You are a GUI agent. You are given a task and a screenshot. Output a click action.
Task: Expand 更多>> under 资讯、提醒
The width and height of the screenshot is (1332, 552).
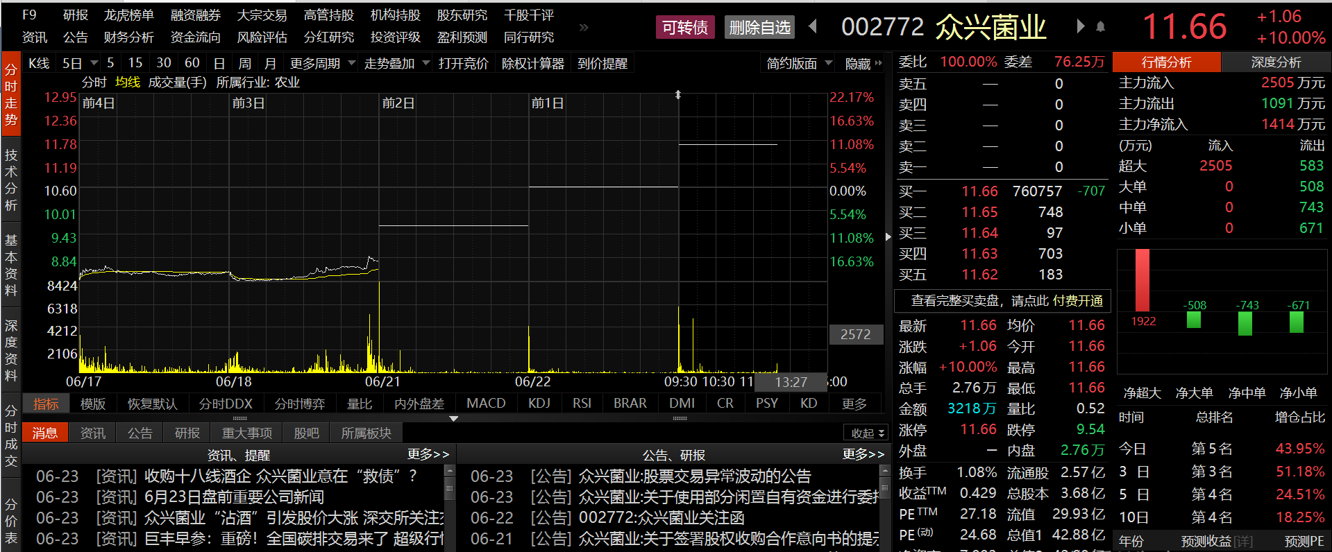click(x=428, y=454)
